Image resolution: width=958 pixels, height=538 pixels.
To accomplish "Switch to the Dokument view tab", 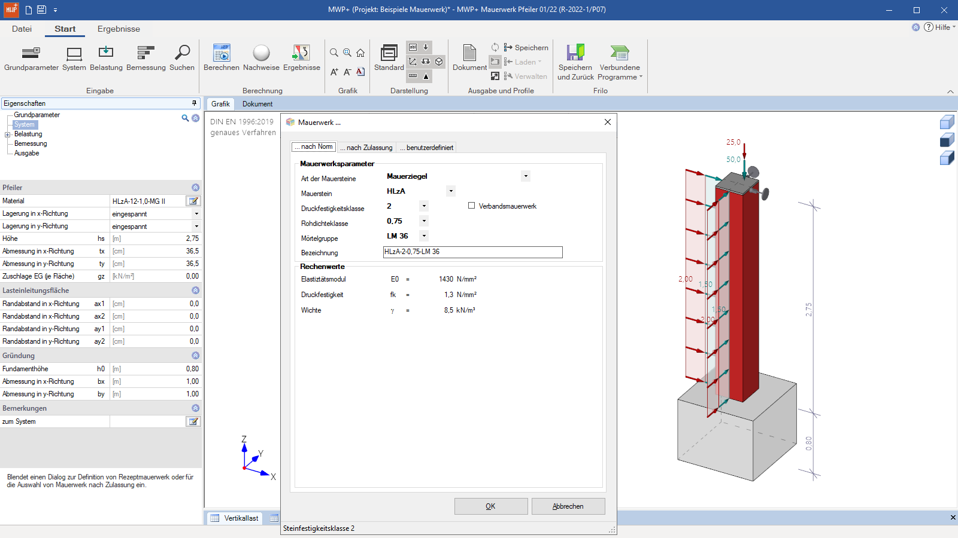I will tap(257, 104).
